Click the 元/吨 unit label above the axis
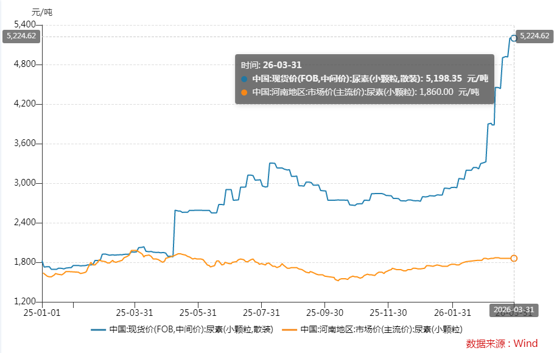The image size is (554, 353). click(x=42, y=12)
